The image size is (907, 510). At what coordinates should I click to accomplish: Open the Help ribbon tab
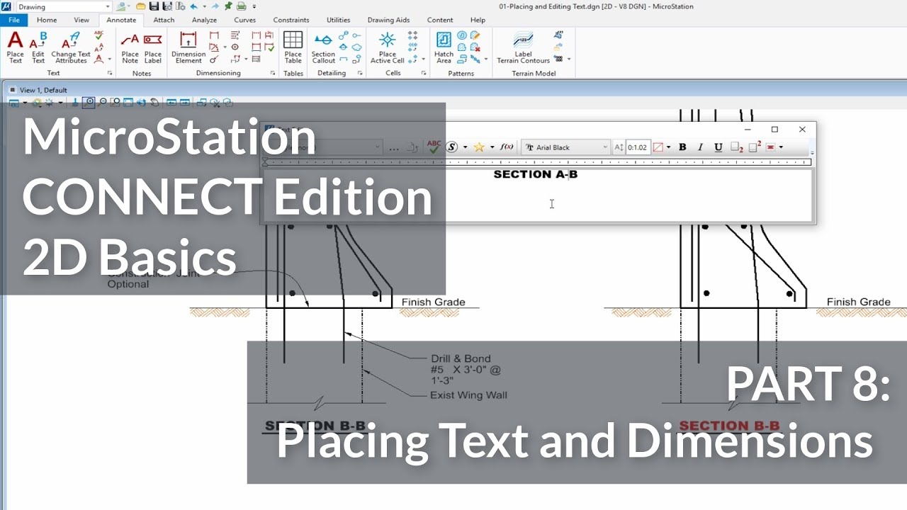click(x=478, y=20)
